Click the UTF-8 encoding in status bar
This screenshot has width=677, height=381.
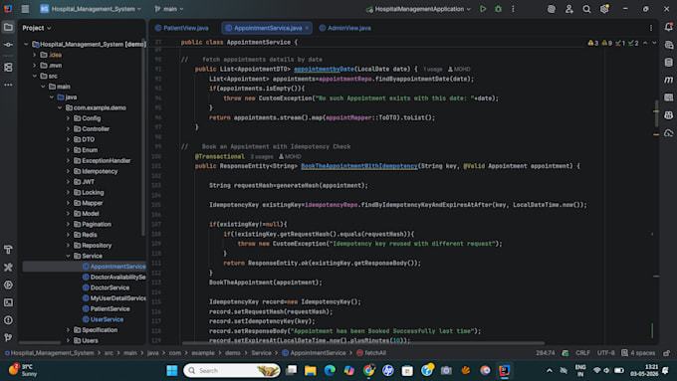605,353
